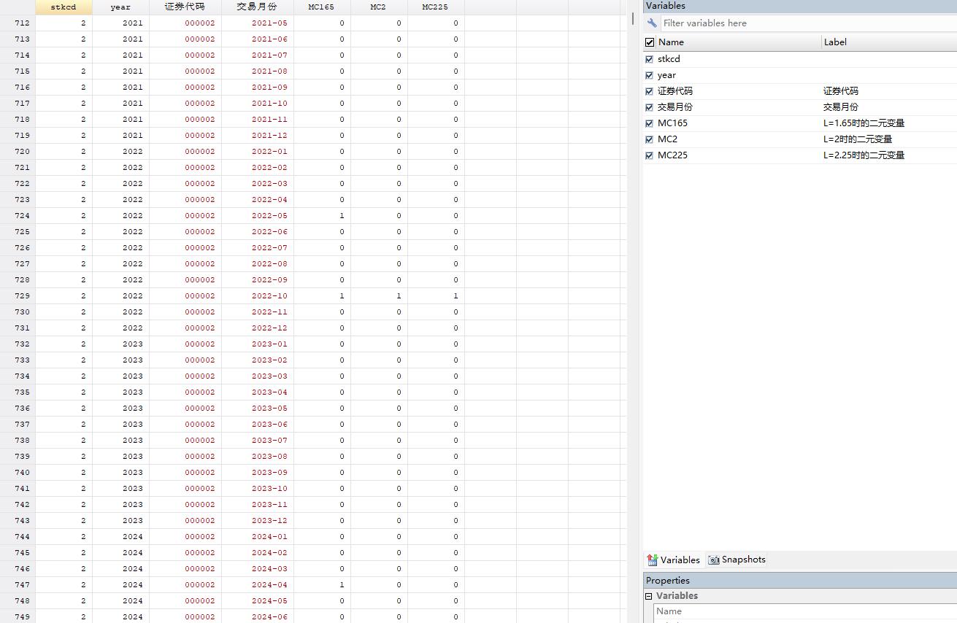
Task: Switch to the Snapshots tab
Action: coord(737,560)
